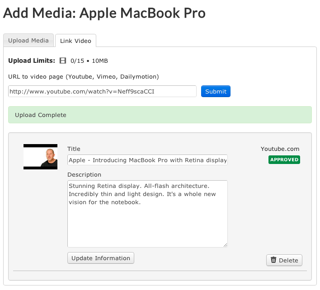320x290 pixels.
Task: Click the Description field label
Action: (x=84, y=175)
